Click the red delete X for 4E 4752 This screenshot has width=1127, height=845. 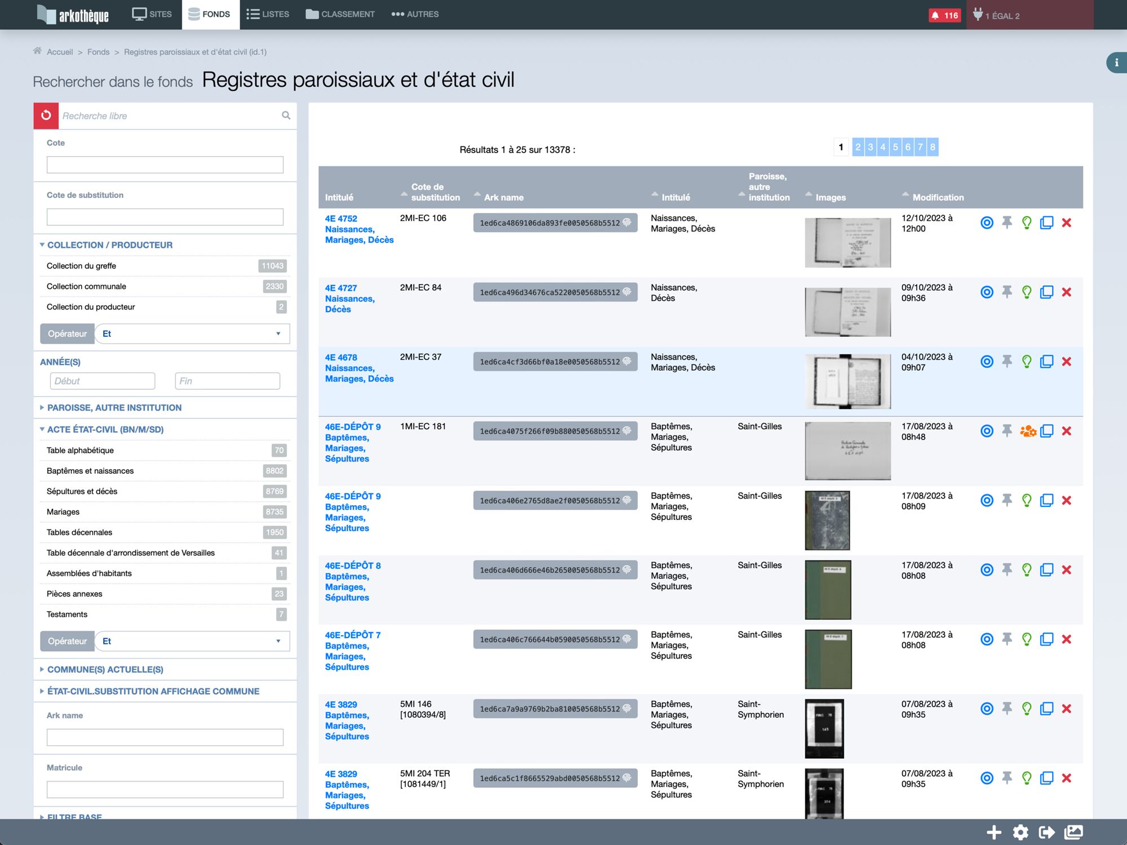coord(1066,223)
